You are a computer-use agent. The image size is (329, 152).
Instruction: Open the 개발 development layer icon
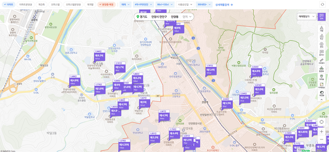tap(321, 29)
